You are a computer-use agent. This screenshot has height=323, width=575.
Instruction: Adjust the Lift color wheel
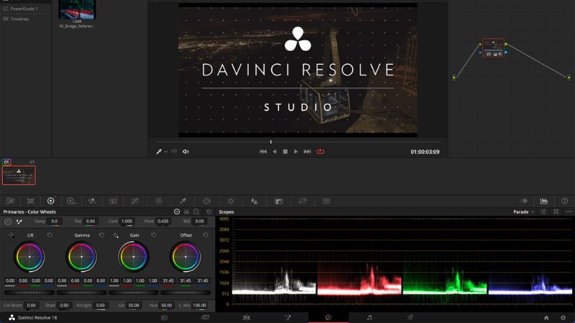(29, 257)
